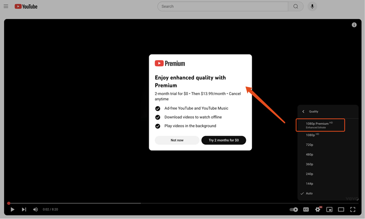This screenshot has width=365, height=219.
Task: Click the Quality menu title
Action: (x=313, y=112)
